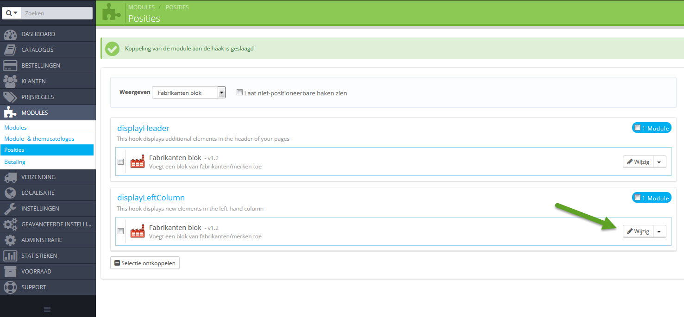Viewport: 684px width, 317px height.
Task: Open the Betaling submenu link
Action: tap(15, 162)
